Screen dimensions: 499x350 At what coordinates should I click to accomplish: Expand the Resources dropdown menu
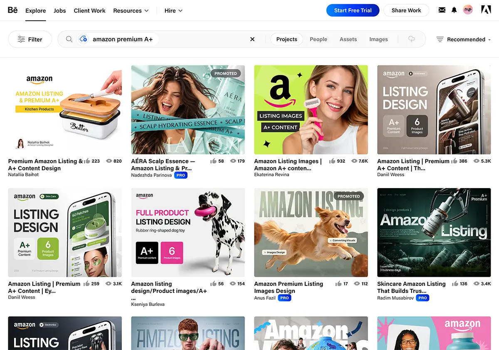(x=131, y=10)
